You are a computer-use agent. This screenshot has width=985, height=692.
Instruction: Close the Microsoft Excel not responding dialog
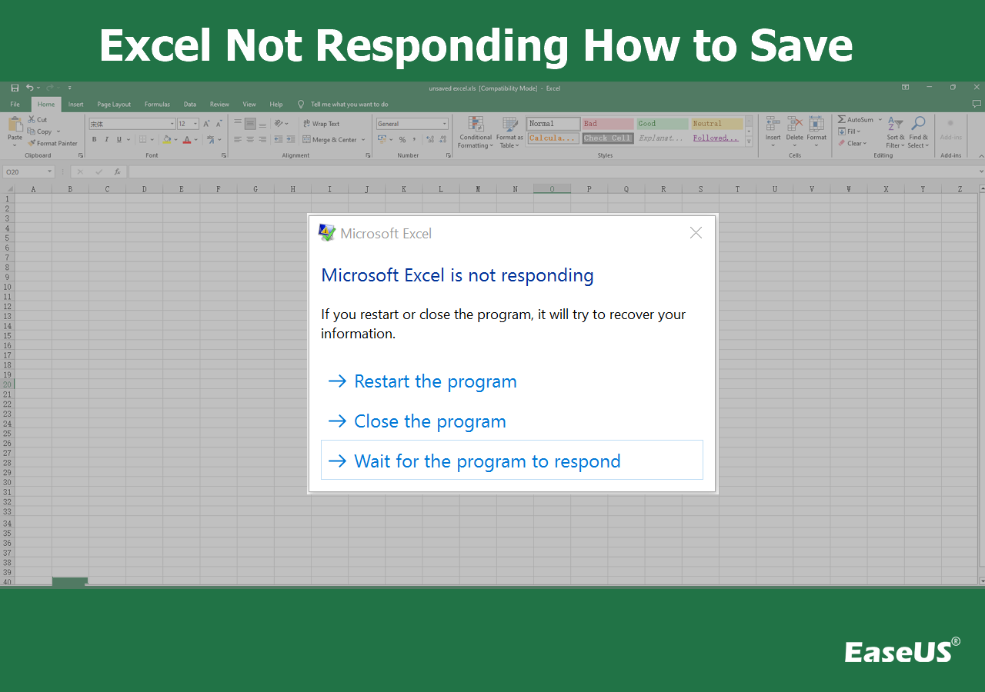tap(696, 233)
